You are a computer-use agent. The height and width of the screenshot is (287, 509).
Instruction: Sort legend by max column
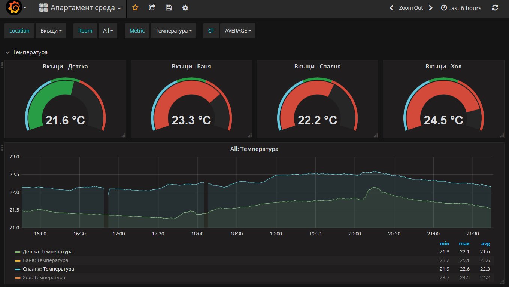tap(464, 243)
